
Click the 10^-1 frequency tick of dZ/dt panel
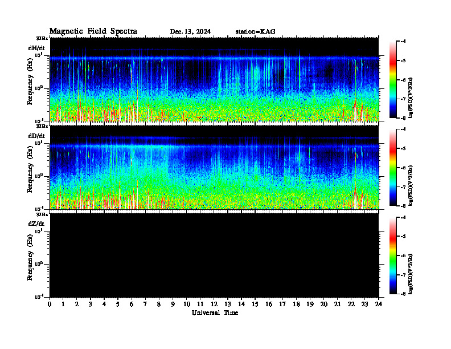pos(39,297)
